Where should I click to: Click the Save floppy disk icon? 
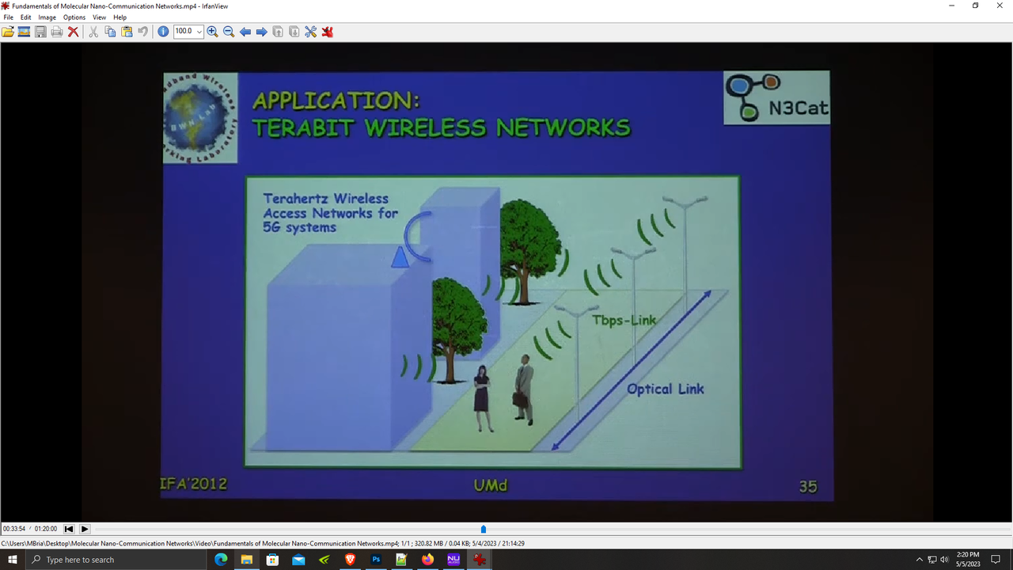40,32
